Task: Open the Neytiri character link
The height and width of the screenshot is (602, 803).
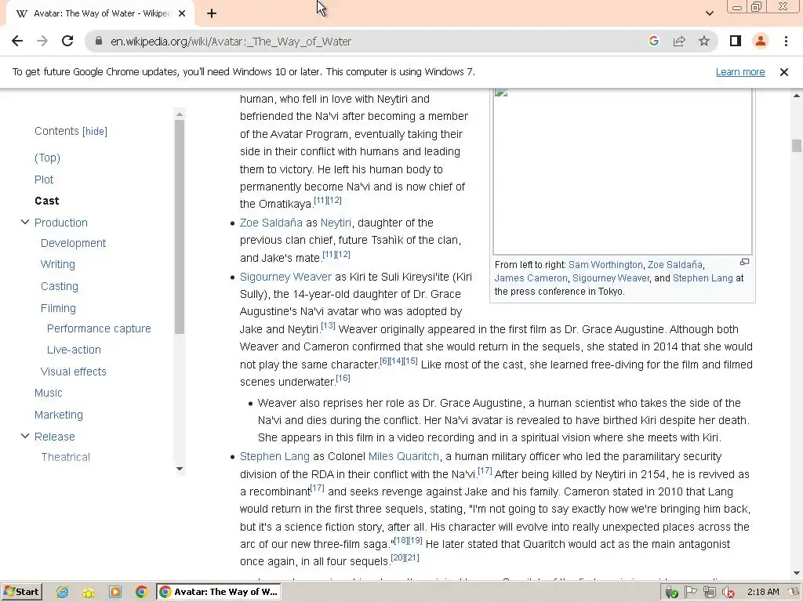Action: 336,223
